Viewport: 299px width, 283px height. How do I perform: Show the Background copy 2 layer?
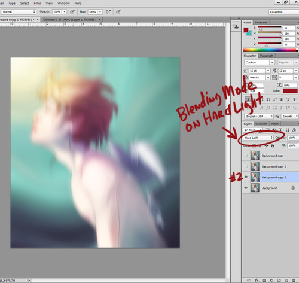[x=246, y=166]
